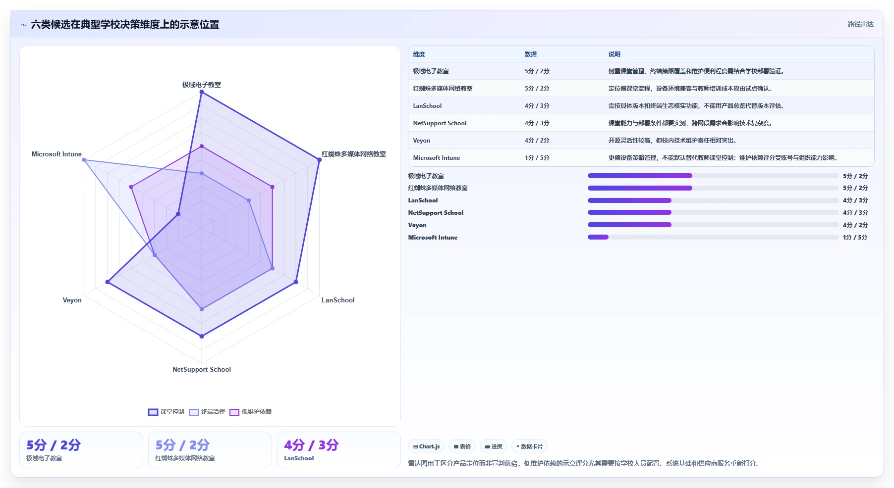
Task: Click the Microsoft Intune axis label on the radar
Action: [x=56, y=154]
